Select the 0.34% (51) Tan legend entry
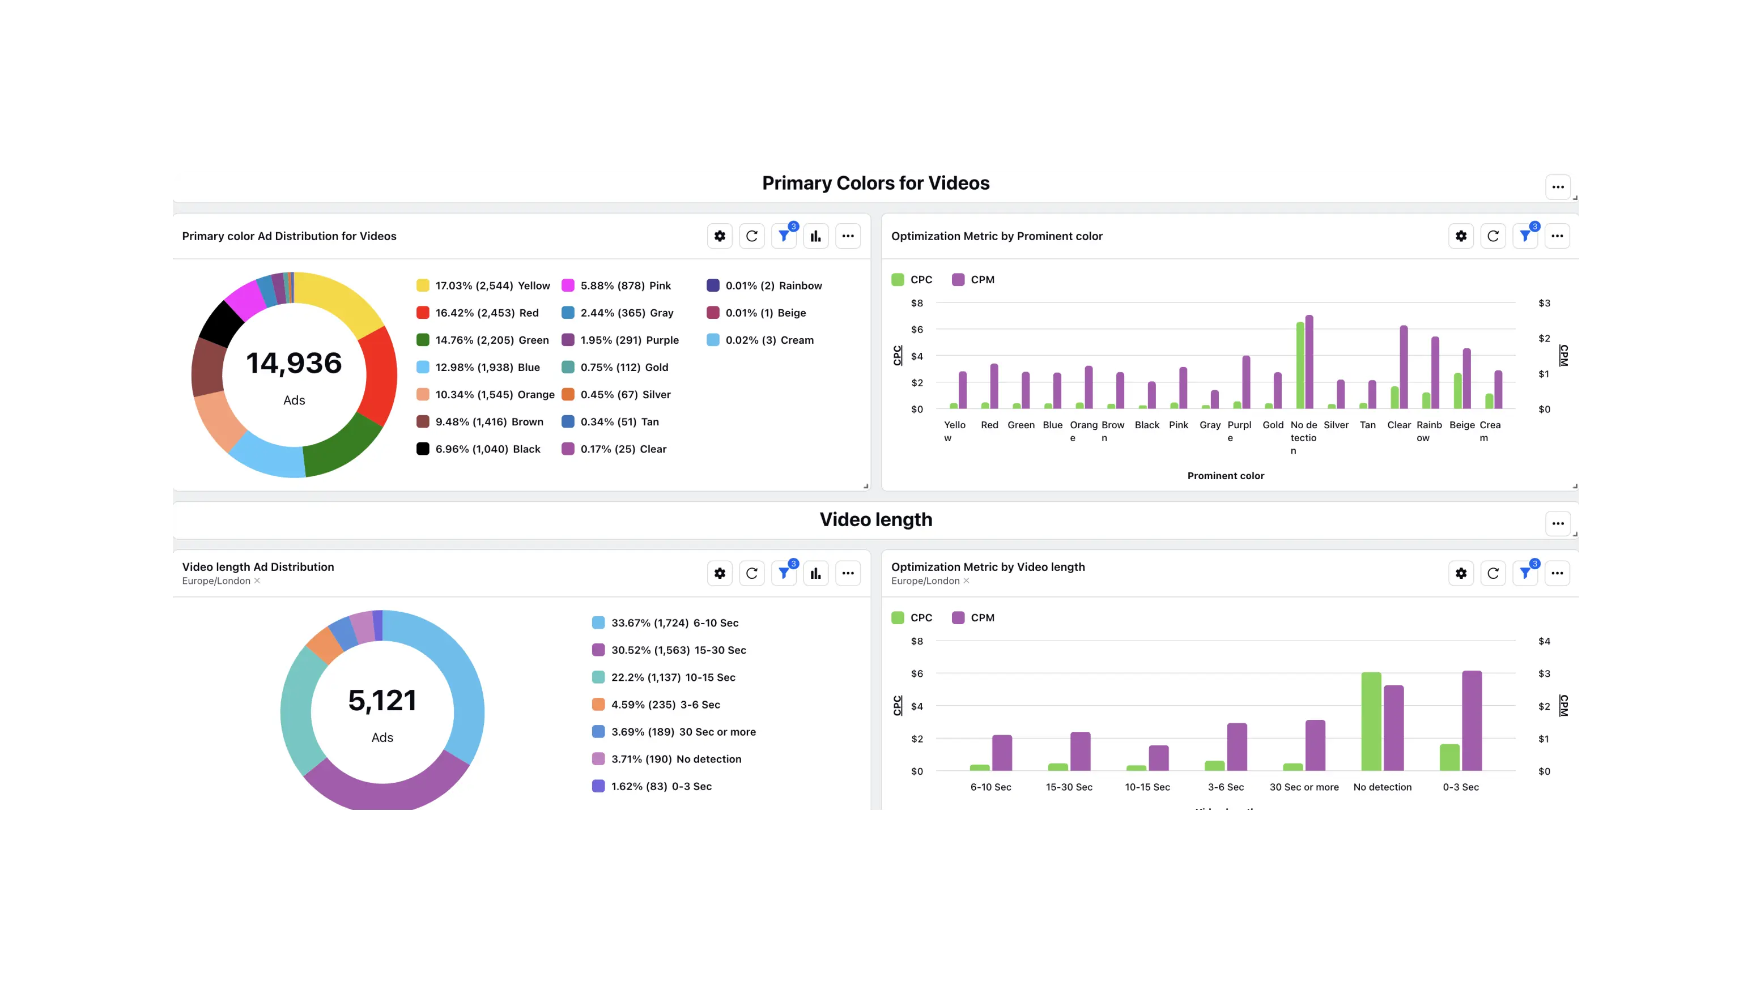Screen dimensions: 1752x981 [610, 421]
